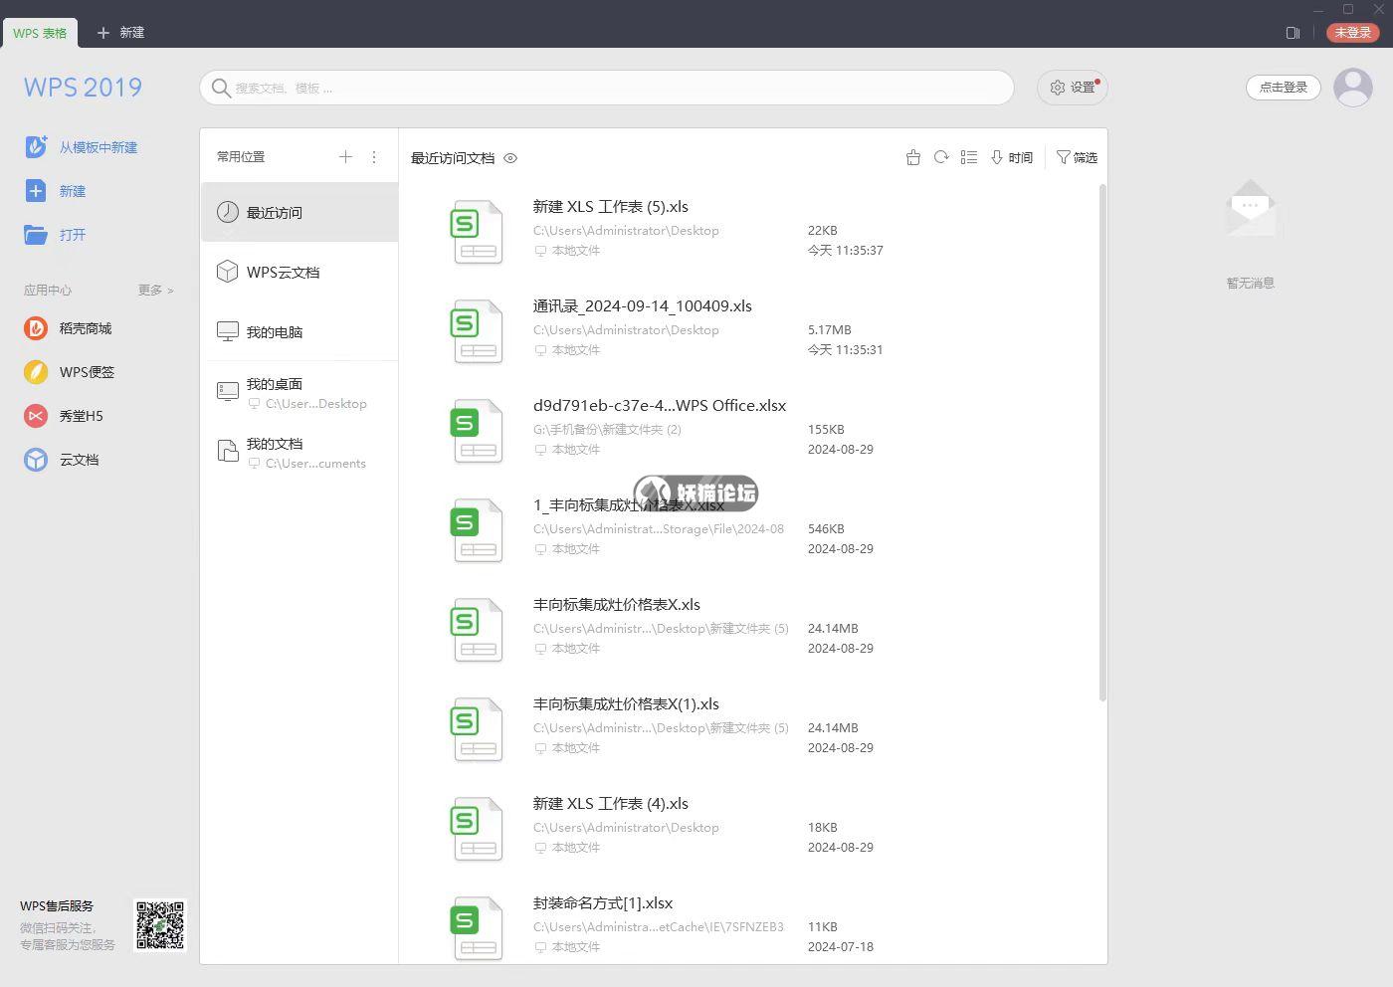
Task: Click spreadsheet icon of 通讯录_2024-09-14_100409.xls
Action: pyautogui.click(x=478, y=331)
